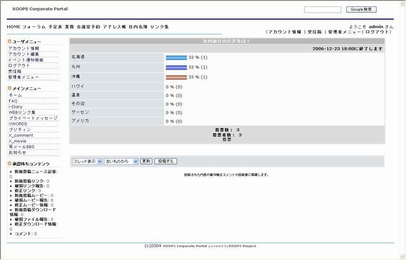Click the 承認待ちコンテンツ block icon

(x=10, y=164)
